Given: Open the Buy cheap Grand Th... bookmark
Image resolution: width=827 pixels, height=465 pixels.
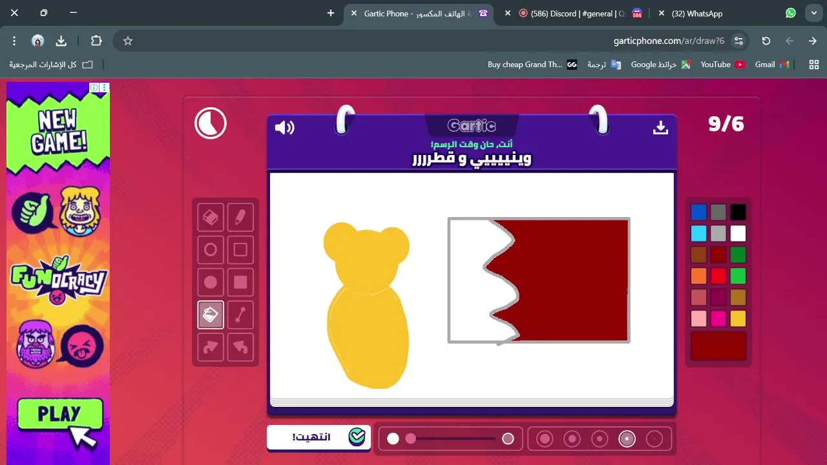Looking at the screenshot, I should 532,65.
